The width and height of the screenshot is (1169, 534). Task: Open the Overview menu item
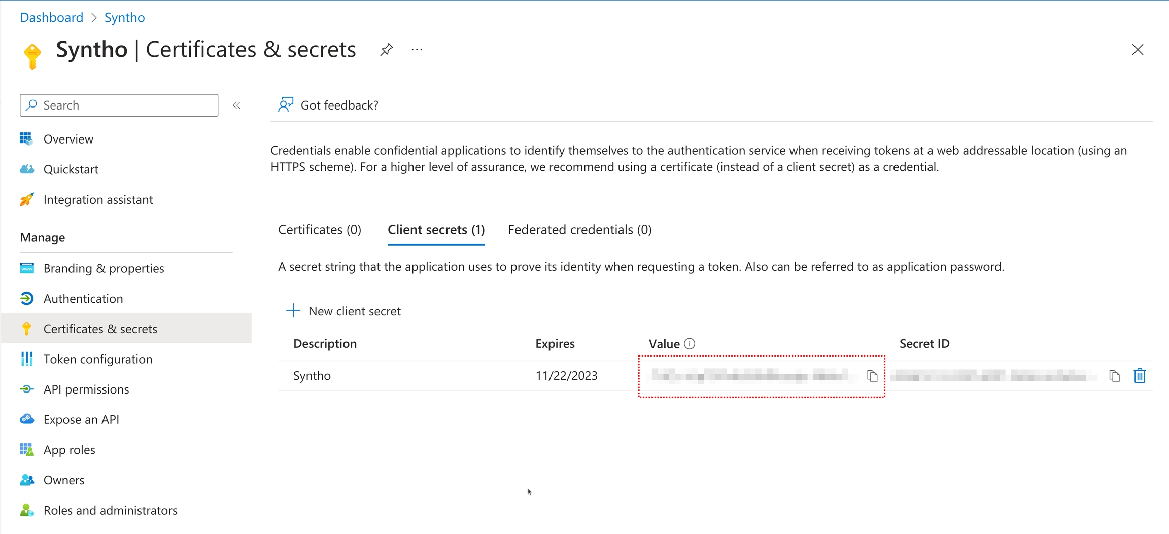pyautogui.click(x=68, y=139)
